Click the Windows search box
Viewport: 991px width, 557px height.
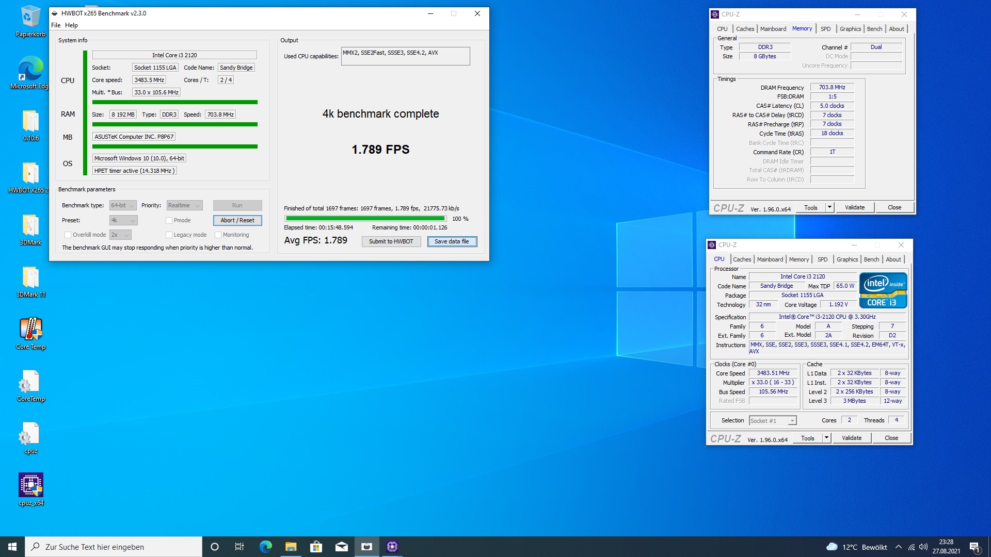114,547
